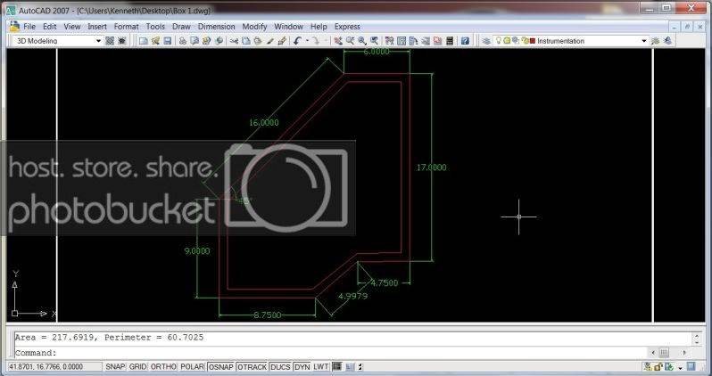Click the 3D DWF globe icon

(x=219, y=41)
